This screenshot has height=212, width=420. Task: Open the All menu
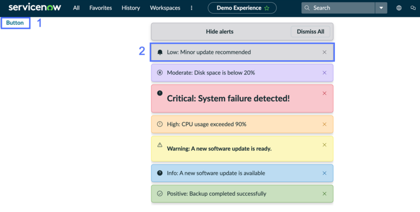tap(76, 8)
